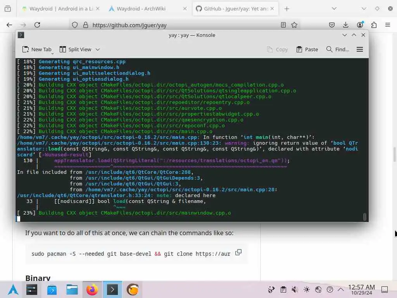Open the extensions puzzle icon
Screen dimensions: 397x298
(x=374, y=25)
